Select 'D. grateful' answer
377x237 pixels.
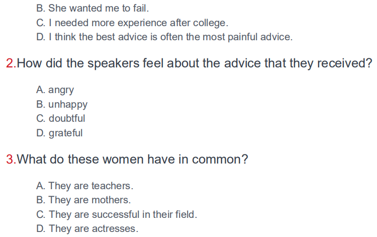[59, 133]
